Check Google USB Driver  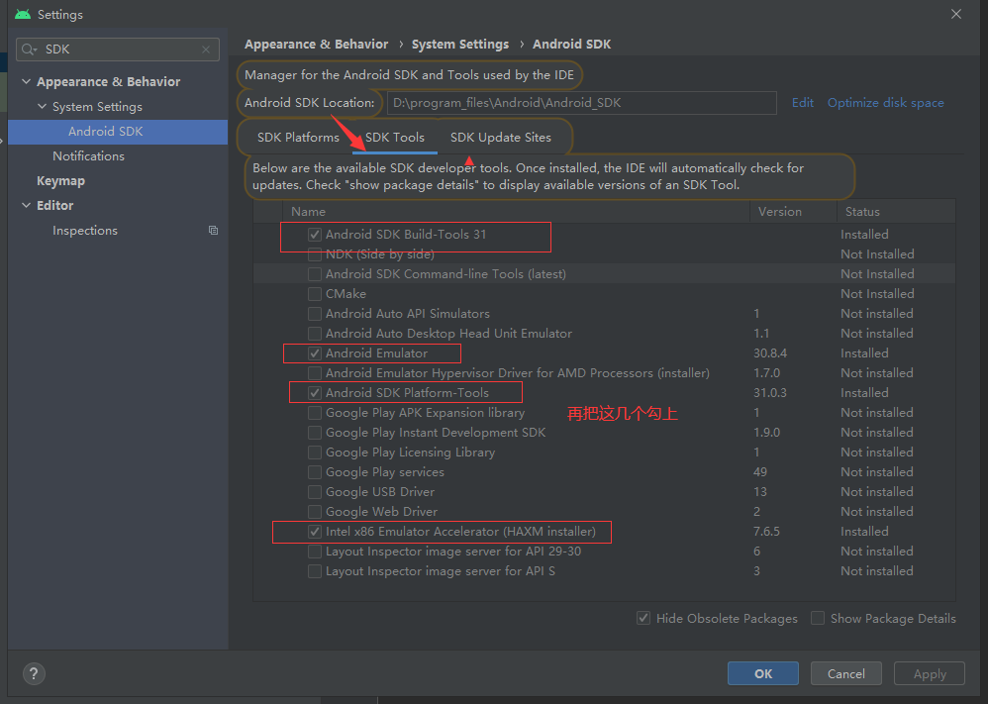315,491
